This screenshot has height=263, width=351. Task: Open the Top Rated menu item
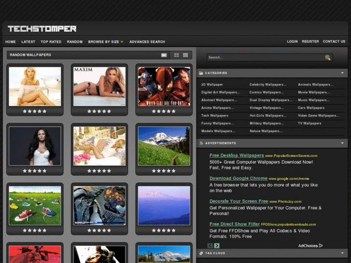51,42
